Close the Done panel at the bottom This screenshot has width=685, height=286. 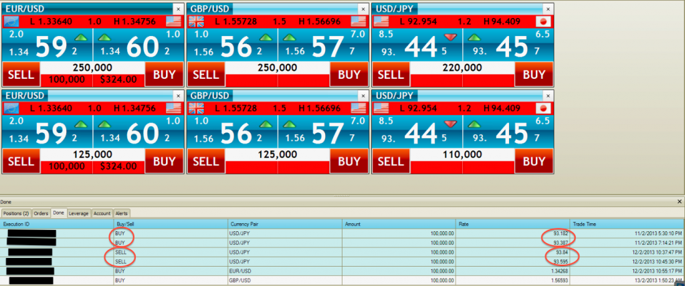(680, 200)
